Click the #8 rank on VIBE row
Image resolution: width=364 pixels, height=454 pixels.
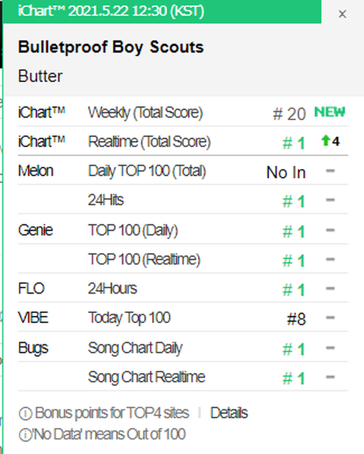(296, 319)
